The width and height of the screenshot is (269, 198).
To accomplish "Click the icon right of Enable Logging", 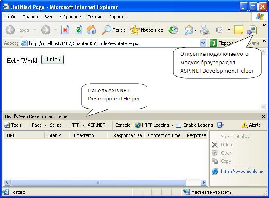I will tap(220, 125).
